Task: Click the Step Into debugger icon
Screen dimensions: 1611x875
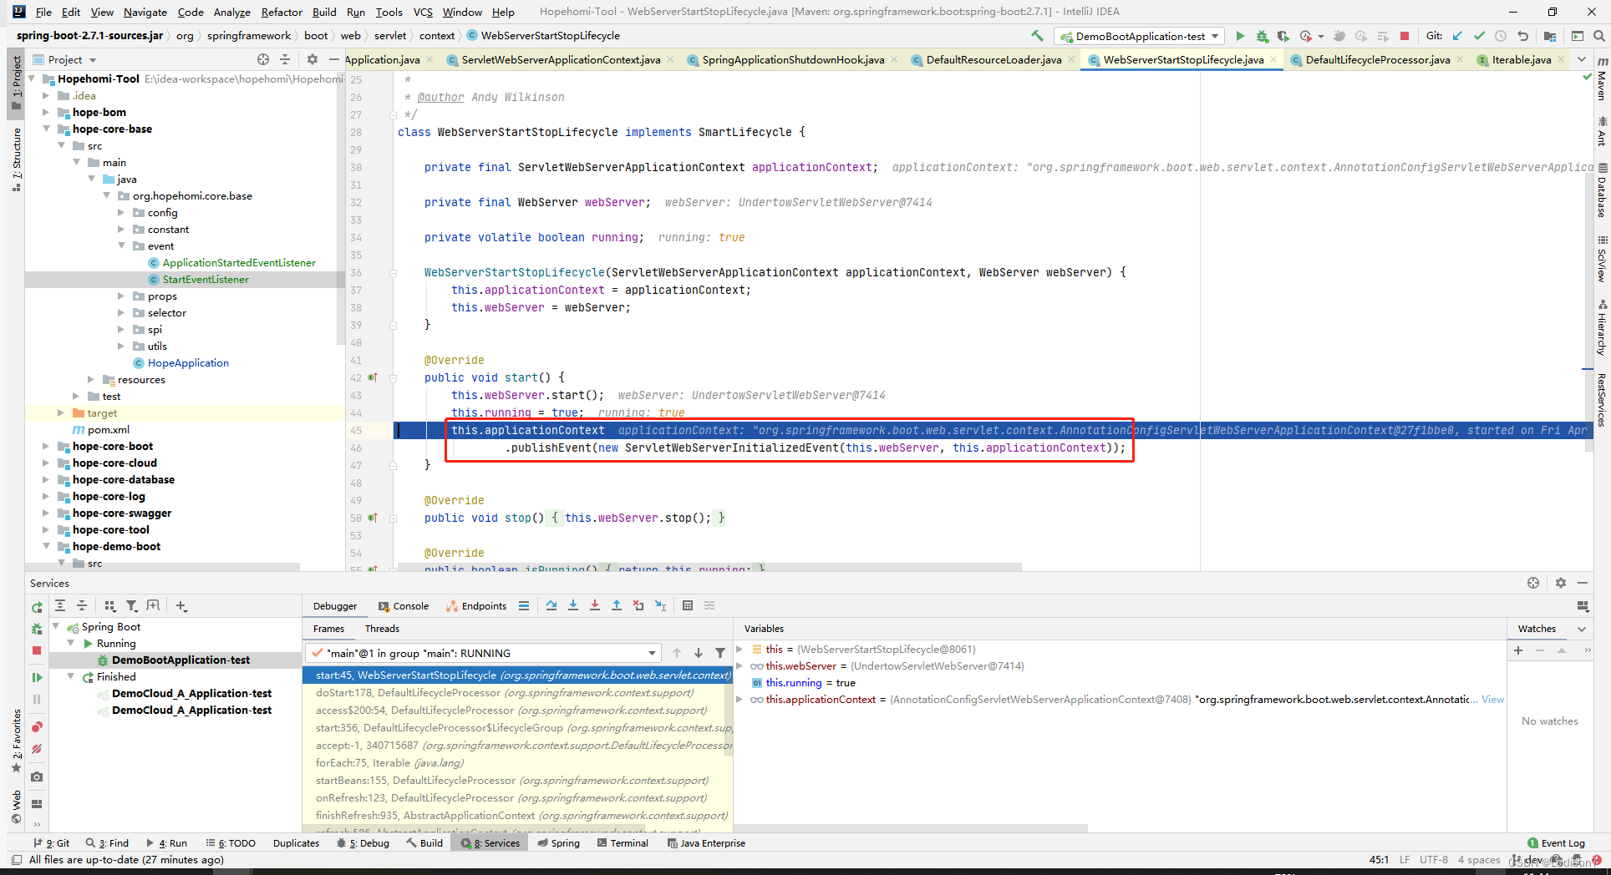Action: (573, 606)
